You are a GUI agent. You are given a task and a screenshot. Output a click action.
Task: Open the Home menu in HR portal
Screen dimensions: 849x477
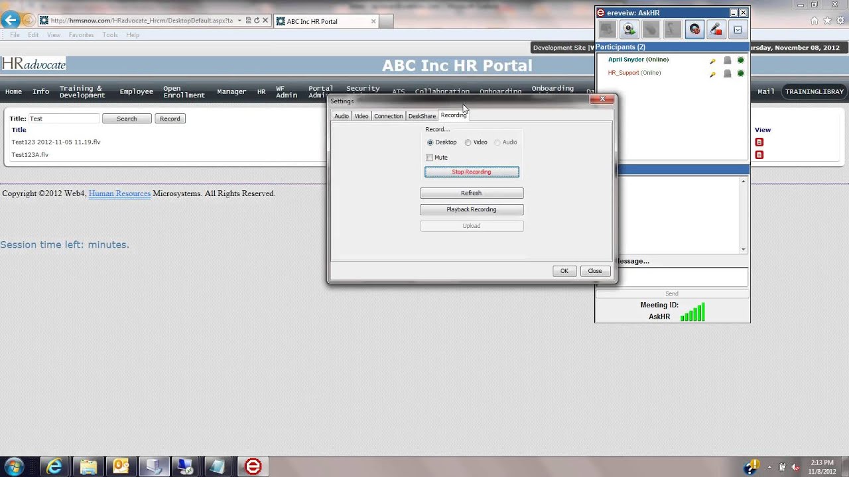(13, 92)
